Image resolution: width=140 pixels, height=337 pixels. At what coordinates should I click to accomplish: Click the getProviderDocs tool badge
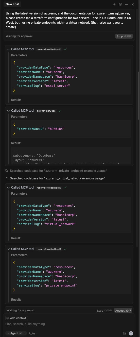46,111
